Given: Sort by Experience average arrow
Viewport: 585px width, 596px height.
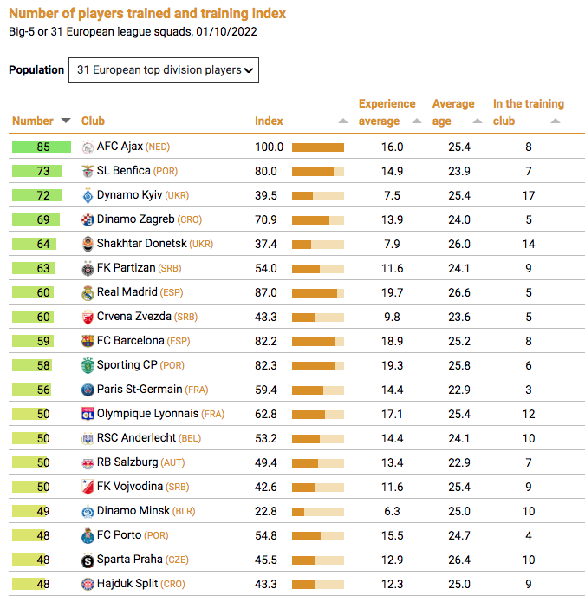Looking at the screenshot, I should (417, 121).
